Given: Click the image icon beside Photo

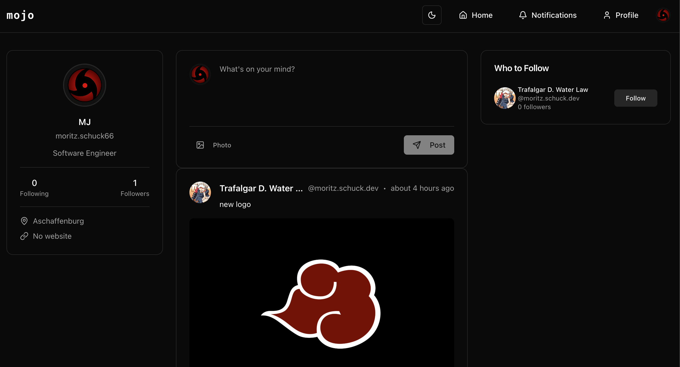Looking at the screenshot, I should pos(200,145).
